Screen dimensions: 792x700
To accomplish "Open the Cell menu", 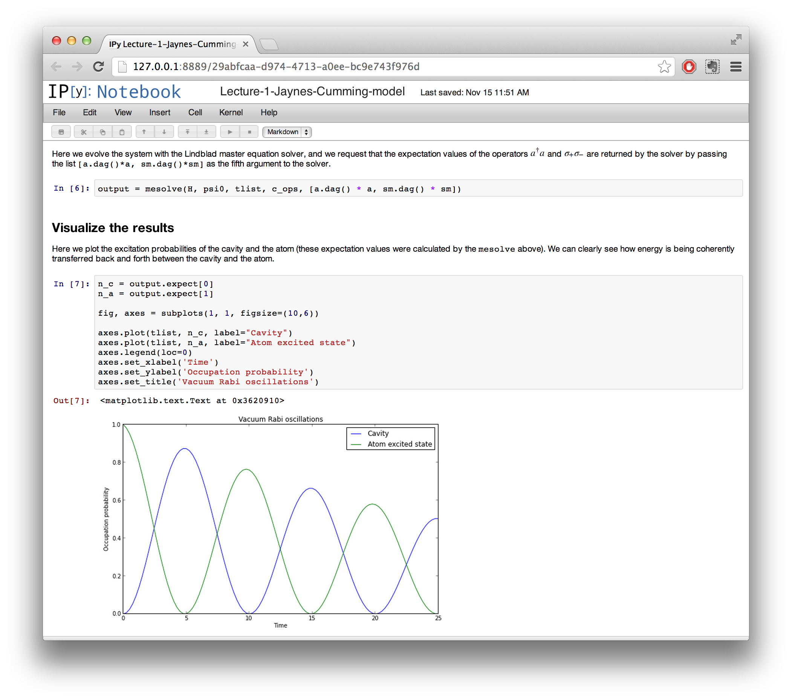I will (195, 112).
